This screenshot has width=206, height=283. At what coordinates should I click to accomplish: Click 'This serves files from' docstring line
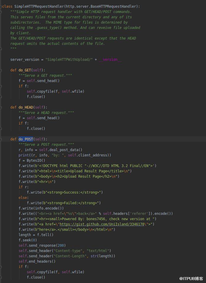(x=71, y=17)
